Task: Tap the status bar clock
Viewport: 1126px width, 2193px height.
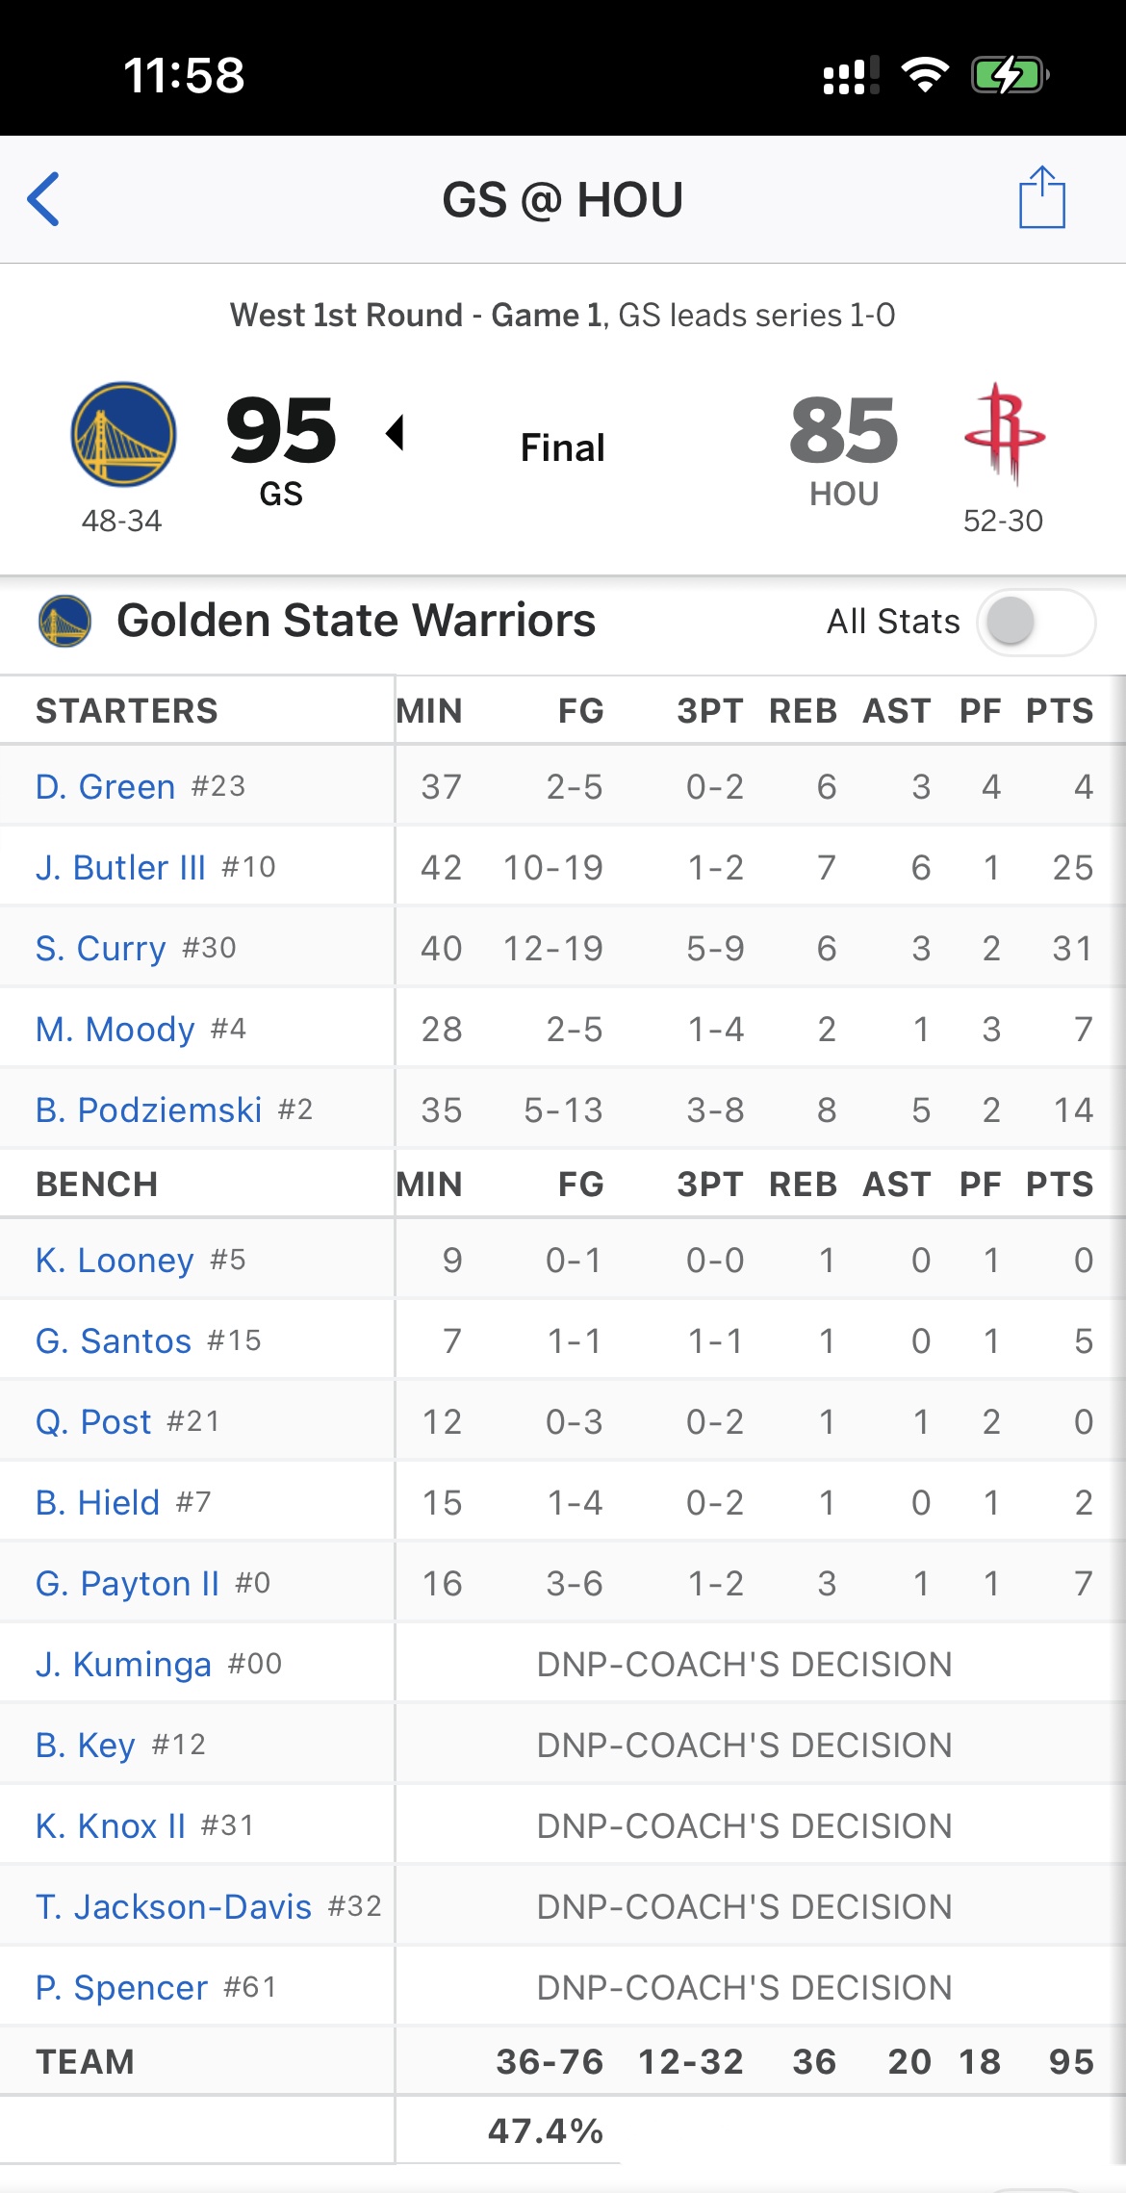Action: click(x=184, y=75)
